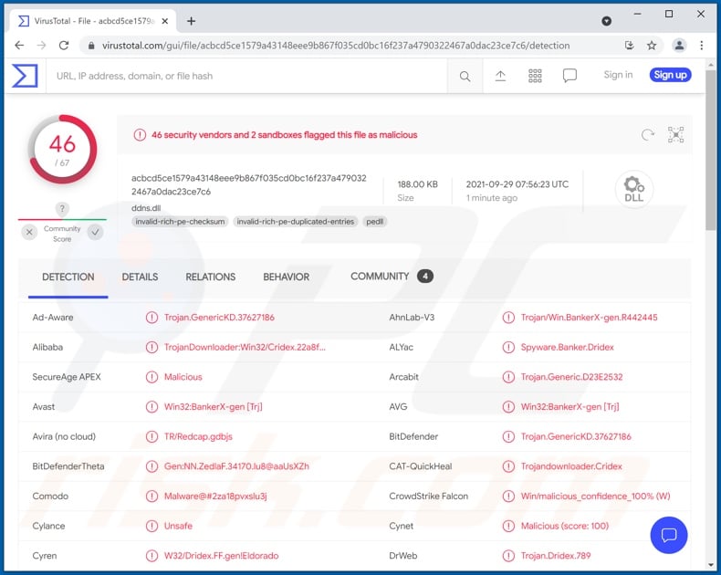Switch to the BEHAVIOR tab
Screen dimensions: 721x575
[287, 277]
